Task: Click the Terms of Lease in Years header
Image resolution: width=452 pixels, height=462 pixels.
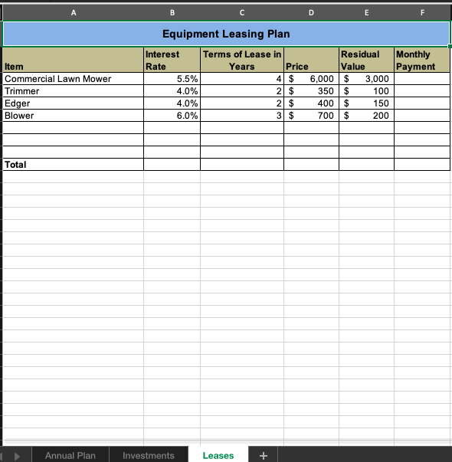Action: coord(242,60)
